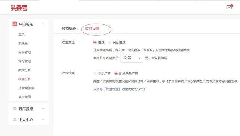240x136 pixels.
Task: Click the 元，会收到推送 text
Action: coord(156,58)
